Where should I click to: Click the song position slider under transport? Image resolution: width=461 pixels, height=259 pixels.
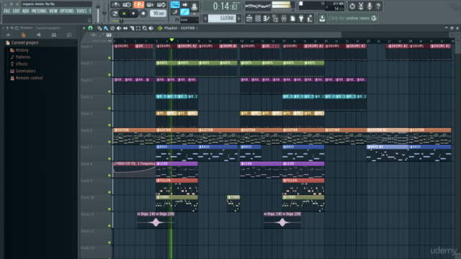tap(138, 21)
